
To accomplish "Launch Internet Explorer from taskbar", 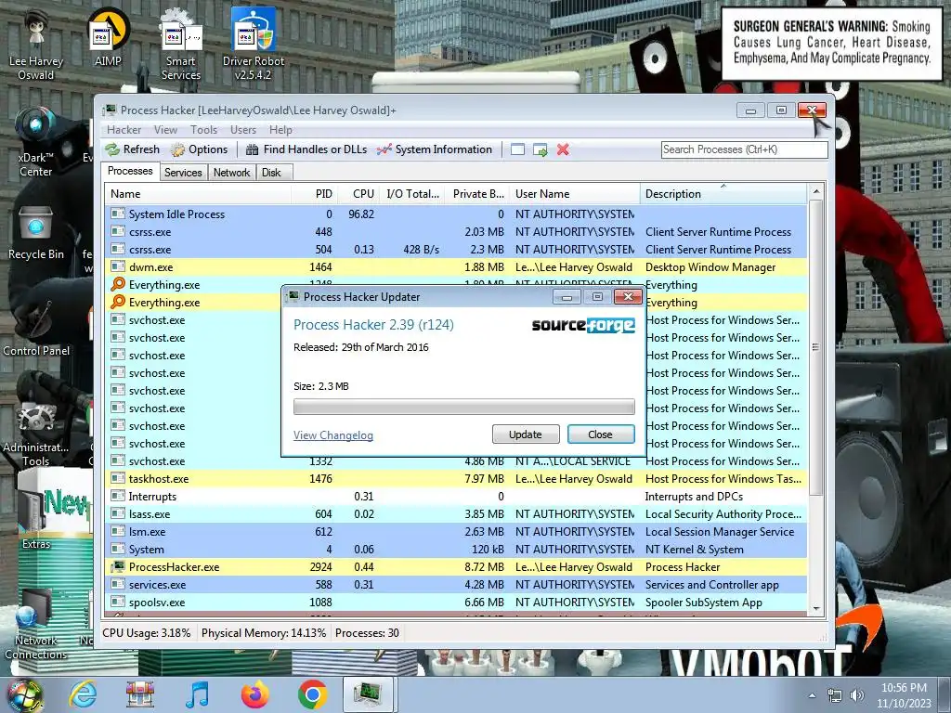I will 83,694.
